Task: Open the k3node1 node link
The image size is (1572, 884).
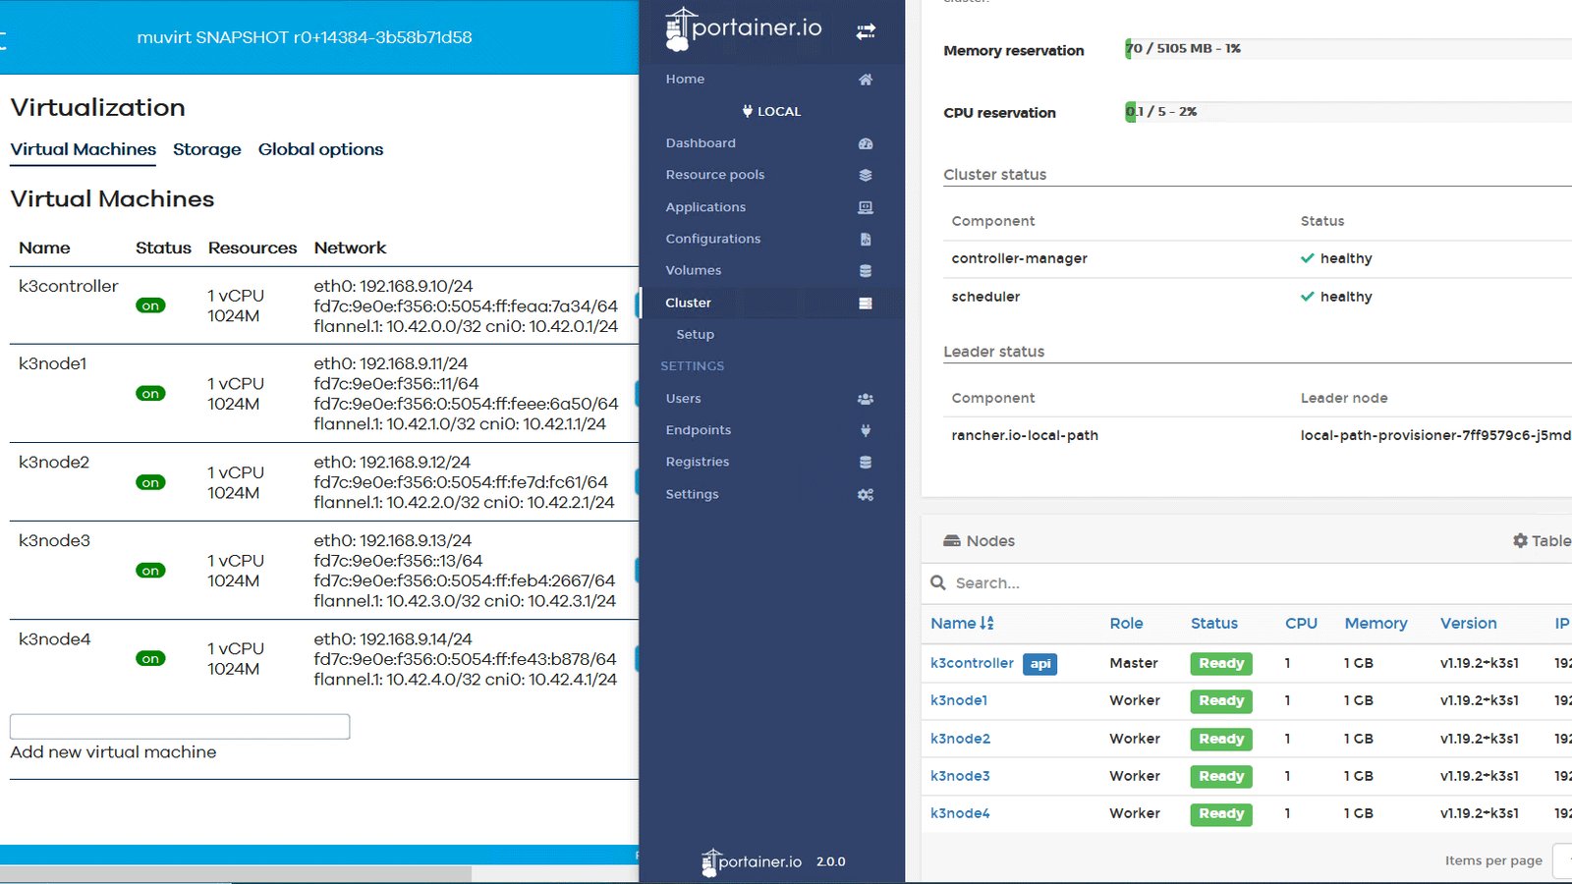Action: pos(959,700)
